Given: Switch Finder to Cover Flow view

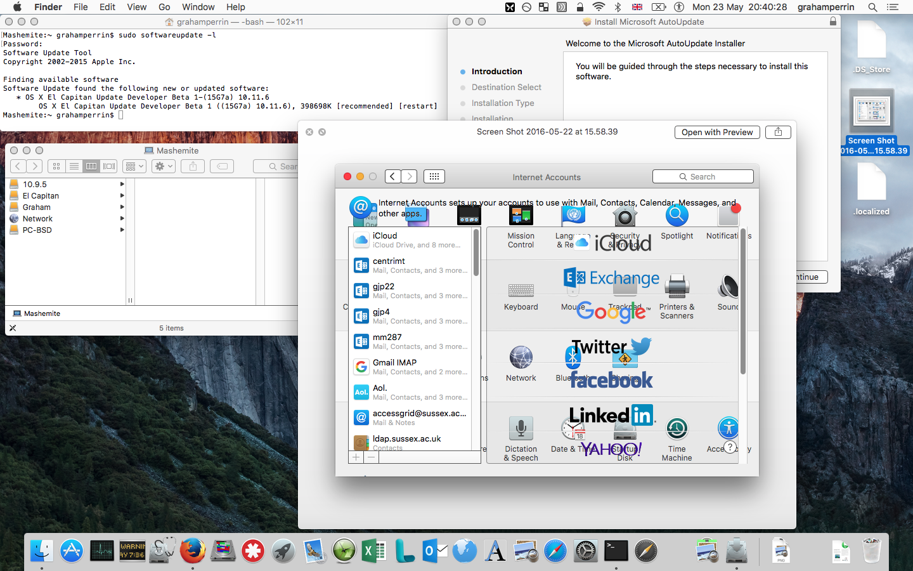Looking at the screenshot, I should [x=109, y=166].
